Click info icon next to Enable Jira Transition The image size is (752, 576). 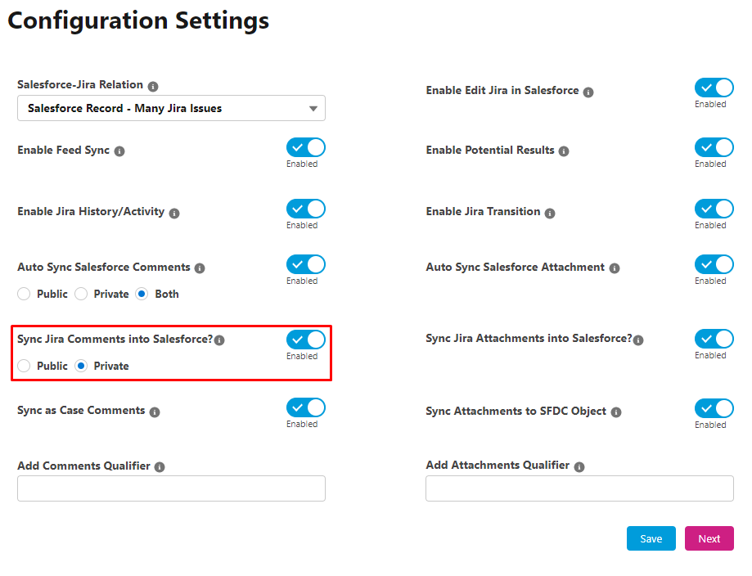click(550, 213)
